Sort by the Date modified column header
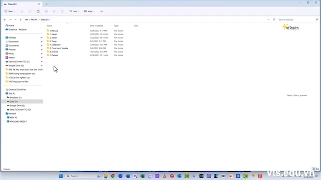Viewport: 321px width, 180px height. point(97,25)
